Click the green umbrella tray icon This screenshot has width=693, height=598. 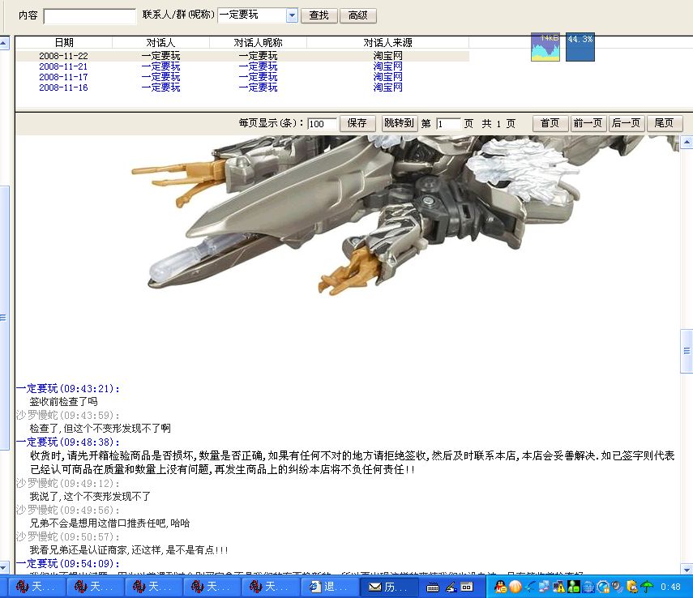tap(647, 587)
